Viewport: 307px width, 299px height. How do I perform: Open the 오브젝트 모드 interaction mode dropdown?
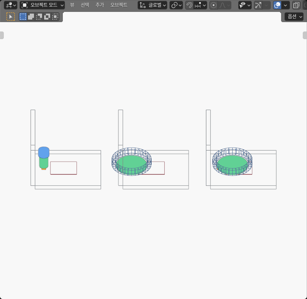pos(42,5)
